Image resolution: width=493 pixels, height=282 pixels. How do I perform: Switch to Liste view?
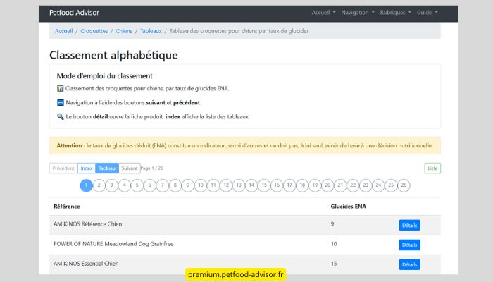432,168
